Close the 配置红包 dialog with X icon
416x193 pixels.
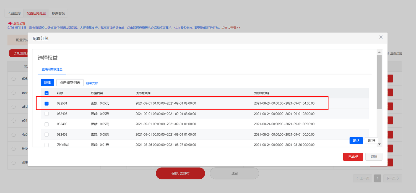(x=381, y=37)
